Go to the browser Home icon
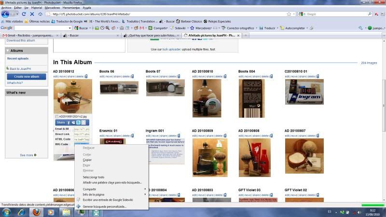386x217 pixels. coord(40,14)
